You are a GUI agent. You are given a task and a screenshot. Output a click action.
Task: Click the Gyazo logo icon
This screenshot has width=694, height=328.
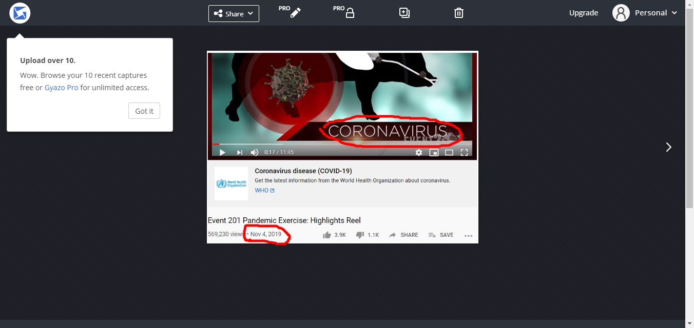tap(20, 13)
